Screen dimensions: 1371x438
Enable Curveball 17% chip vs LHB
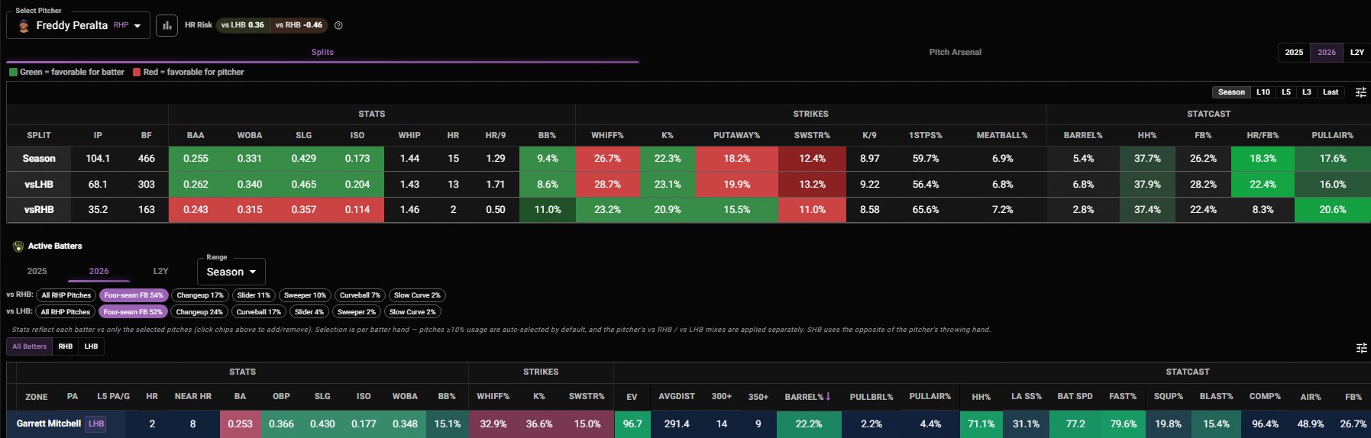pyautogui.click(x=259, y=312)
